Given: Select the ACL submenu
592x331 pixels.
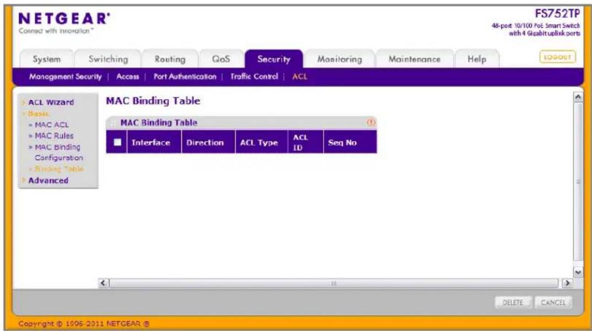Looking at the screenshot, I should pyautogui.click(x=300, y=77).
